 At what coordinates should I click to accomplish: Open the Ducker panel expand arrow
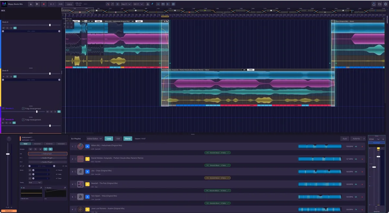[65, 188]
